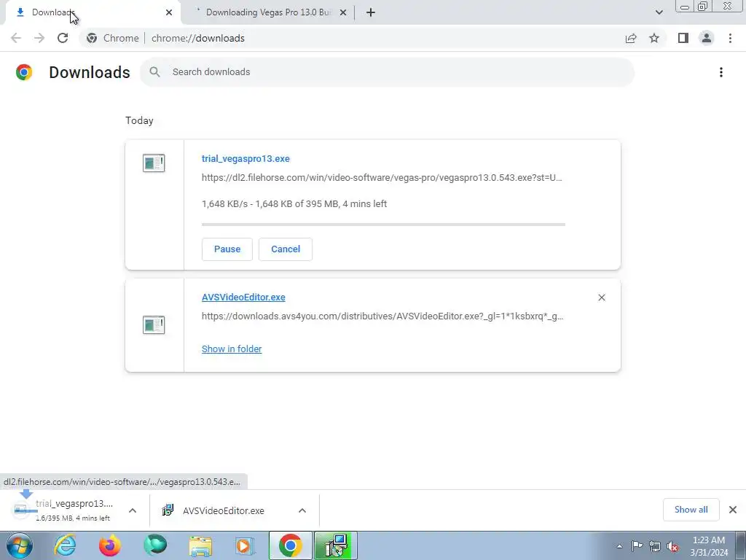Pause the trial_vegaspro13.exe download
The width and height of the screenshot is (746, 560).
[227, 249]
